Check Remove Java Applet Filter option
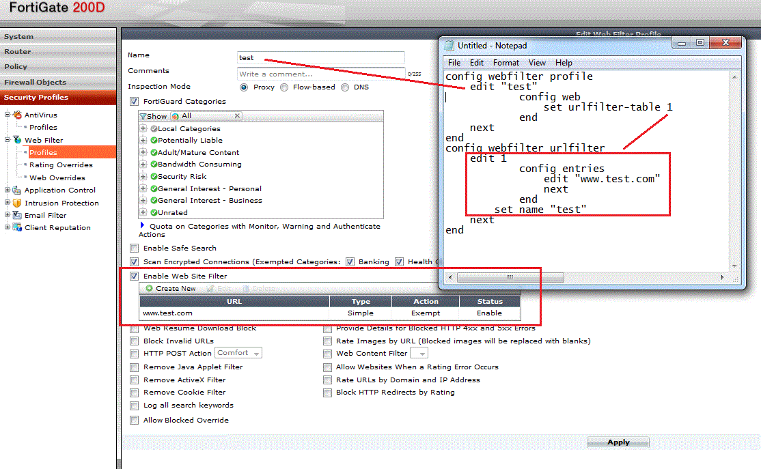The height and width of the screenshot is (469, 761). click(x=135, y=367)
